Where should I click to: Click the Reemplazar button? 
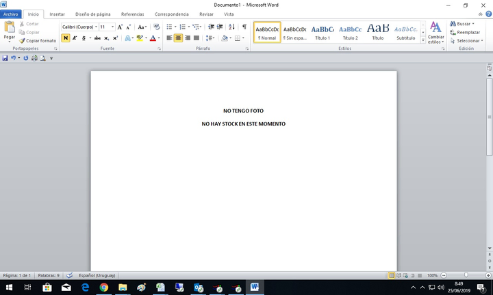(x=467, y=32)
